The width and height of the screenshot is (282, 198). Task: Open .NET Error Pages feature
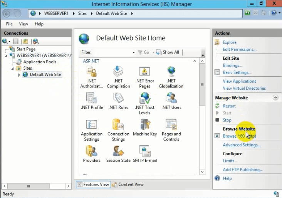tap(144, 77)
